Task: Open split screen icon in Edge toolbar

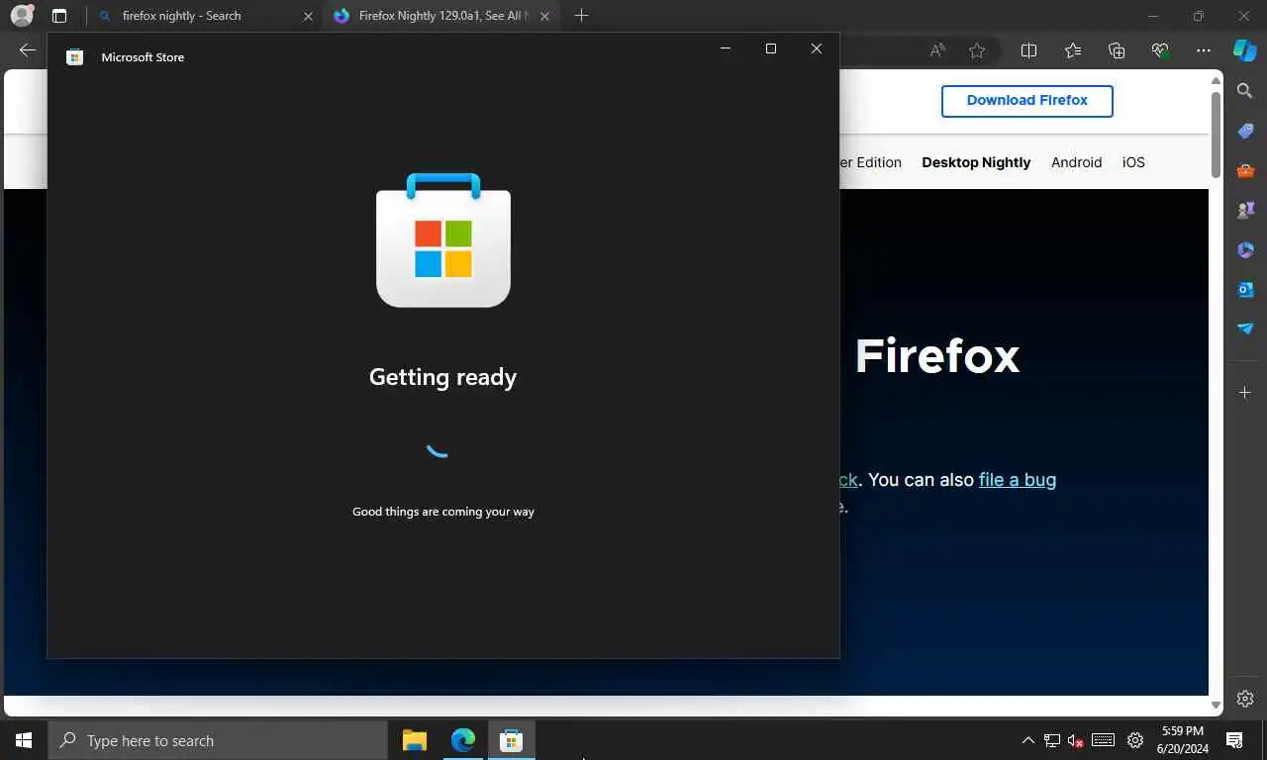Action: [1028, 50]
